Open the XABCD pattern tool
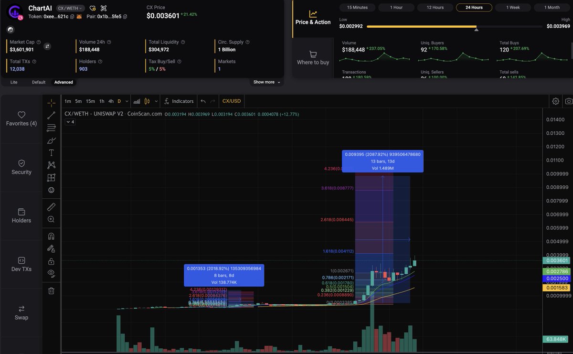This screenshot has width=573, height=354. coord(52,165)
